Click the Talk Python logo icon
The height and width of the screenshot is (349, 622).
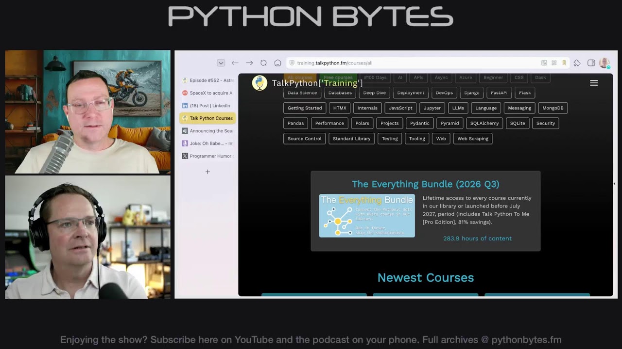click(259, 83)
